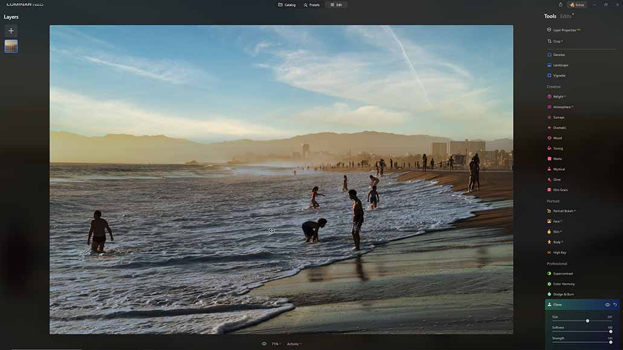Reset the Clone tool with undo arrow
Viewport: 623px width, 350px height.
click(615, 305)
